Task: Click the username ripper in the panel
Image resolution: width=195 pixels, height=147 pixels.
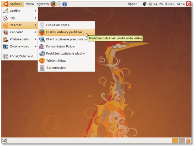Action: 132,4
